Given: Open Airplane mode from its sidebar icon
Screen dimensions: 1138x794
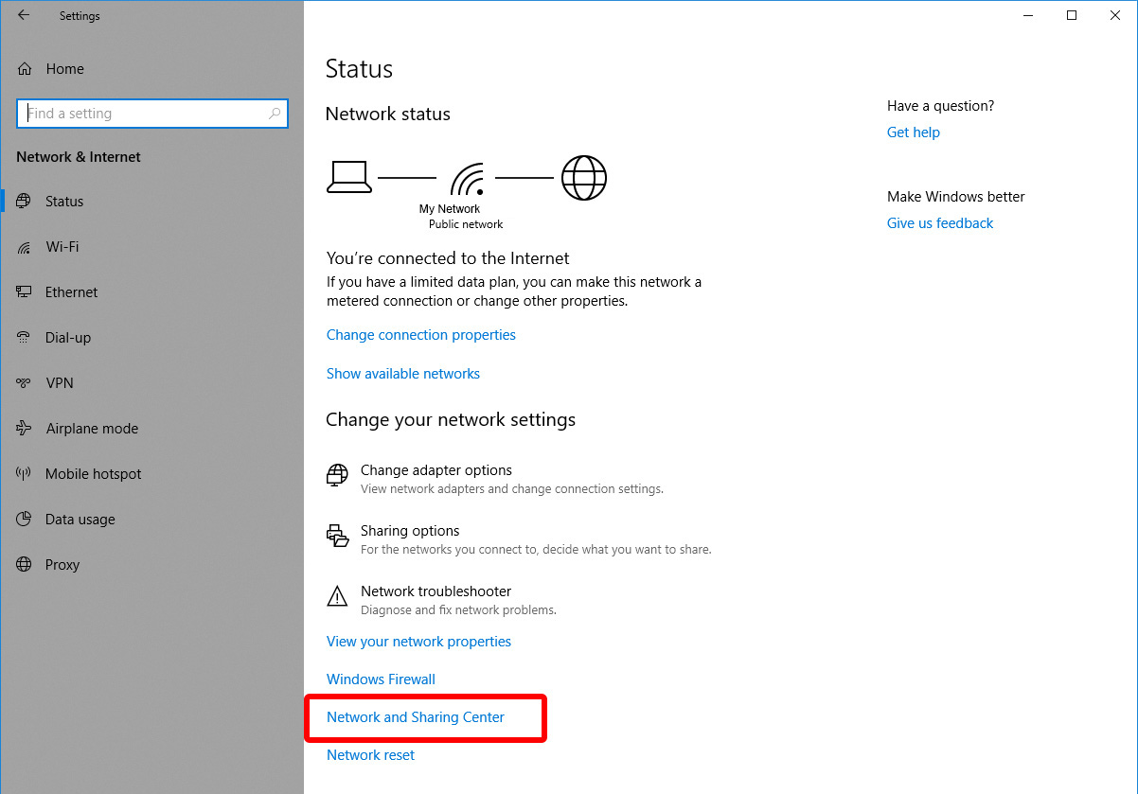Looking at the screenshot, I should 25,428.
